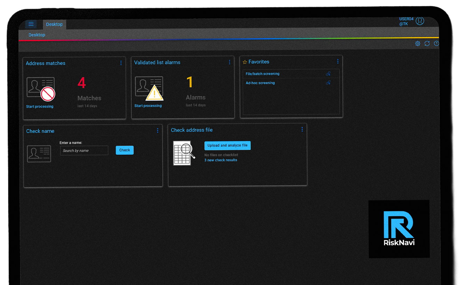The width and height of the screenshot is (463, 285).
Task: Click the yellow 1 alarms count
Action: (190, 82)
